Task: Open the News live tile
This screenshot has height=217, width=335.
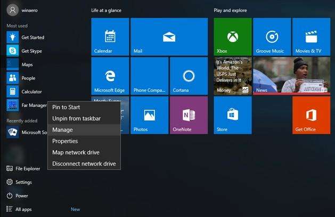Action: (292, 76)
